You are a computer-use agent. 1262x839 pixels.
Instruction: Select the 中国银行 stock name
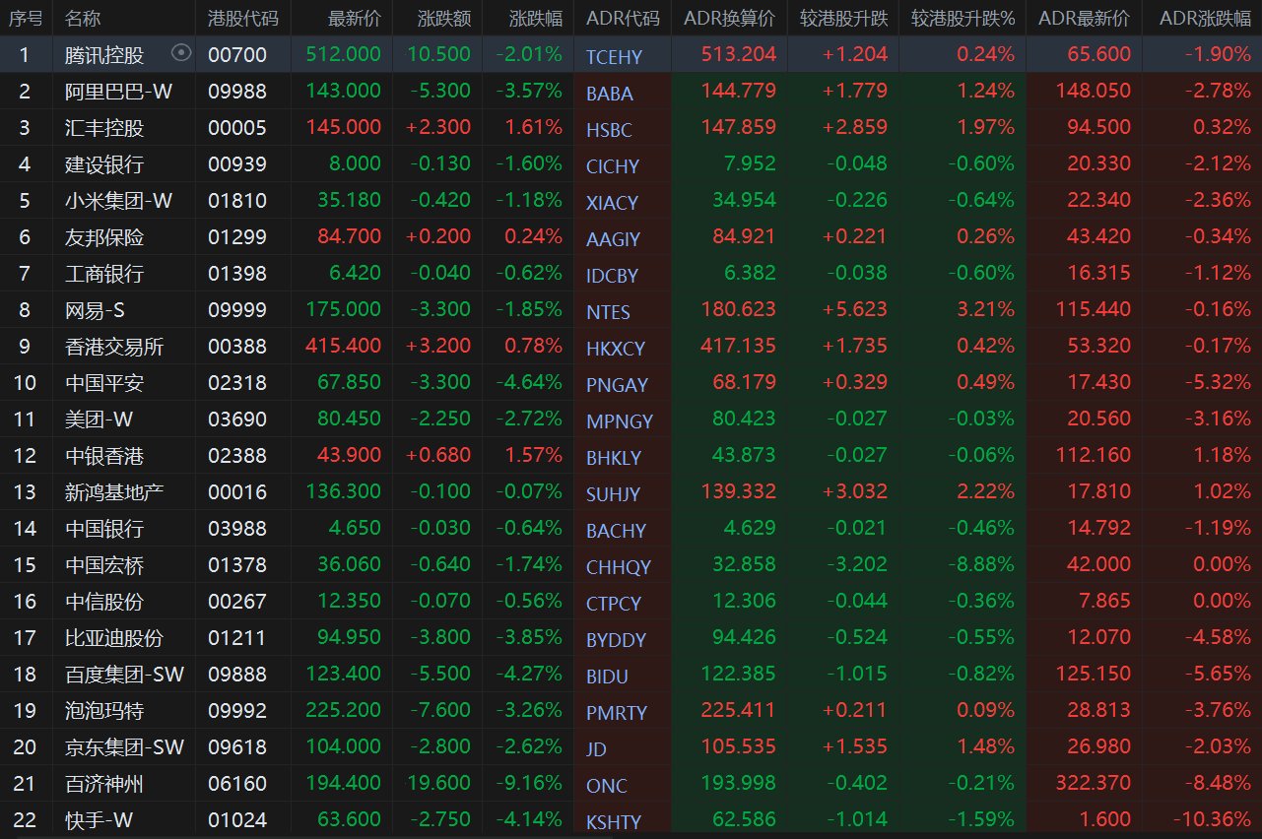tap(104, 529)
